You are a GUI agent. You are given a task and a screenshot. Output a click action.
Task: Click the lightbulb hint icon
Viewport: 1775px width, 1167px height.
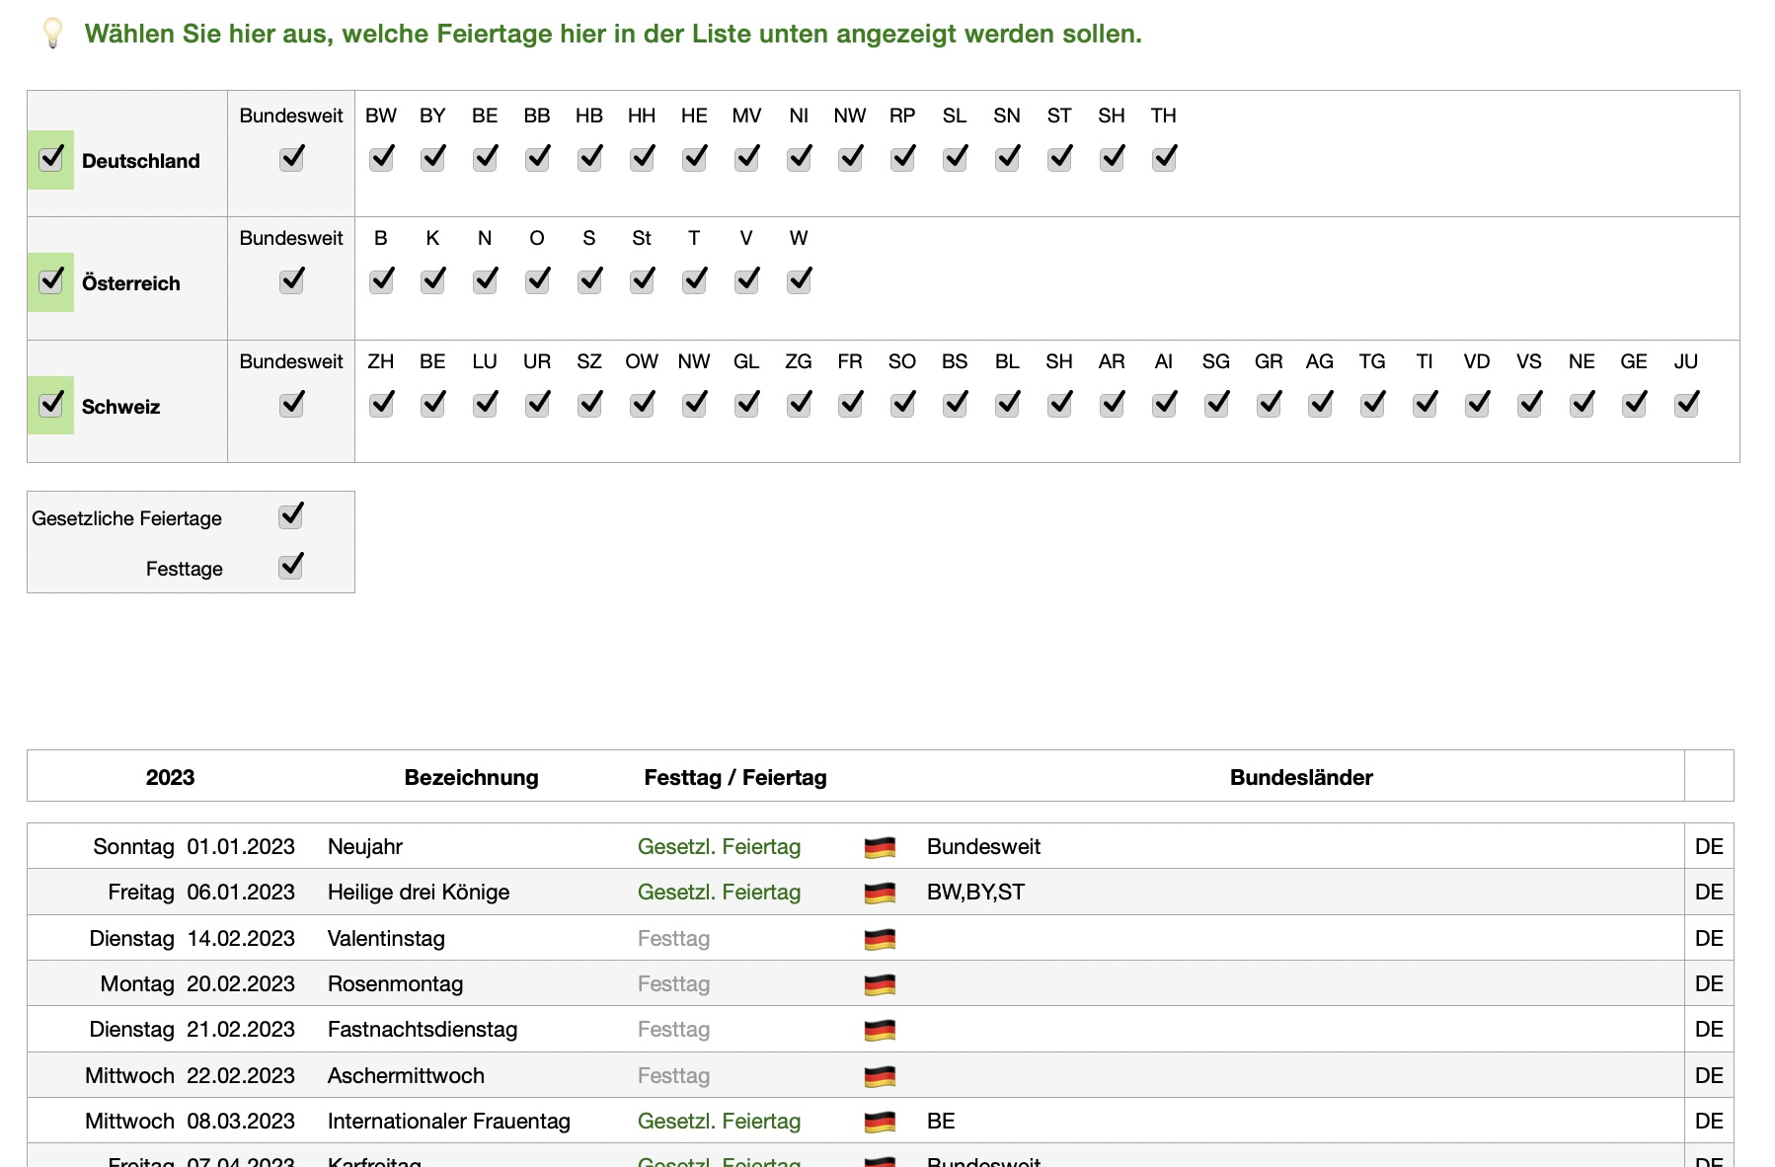coord(52,33)
